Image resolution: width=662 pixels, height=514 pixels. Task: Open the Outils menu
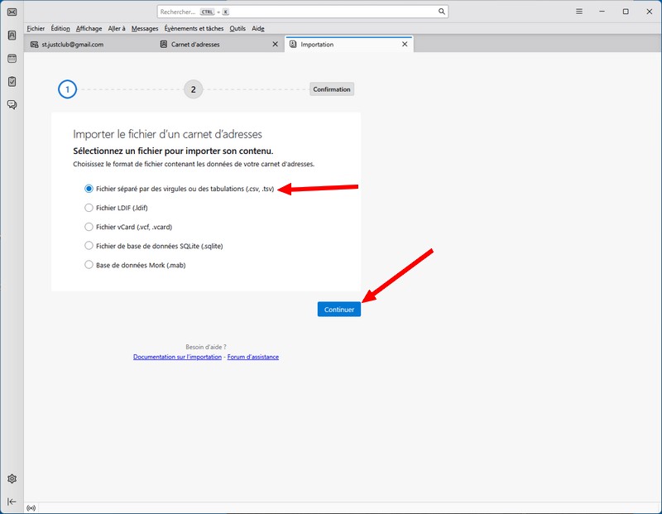(x=237, y=28)
